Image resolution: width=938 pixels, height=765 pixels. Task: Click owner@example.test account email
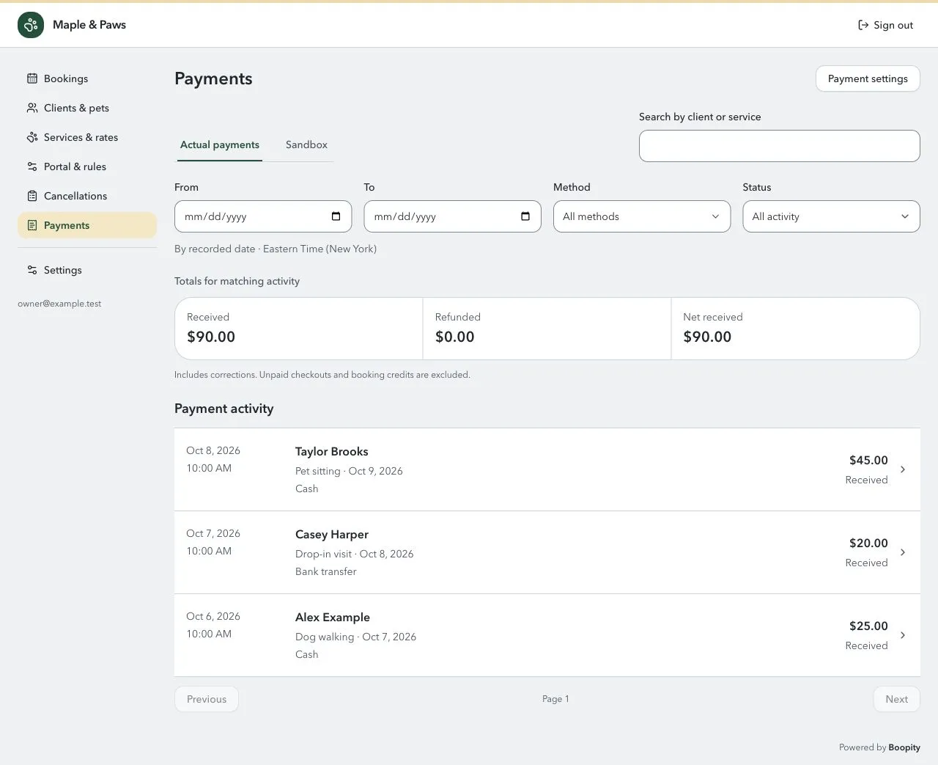coord(59,304)
